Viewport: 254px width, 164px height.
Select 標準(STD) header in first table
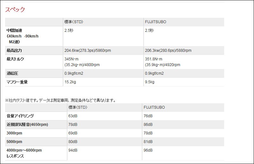coord(74,22)
